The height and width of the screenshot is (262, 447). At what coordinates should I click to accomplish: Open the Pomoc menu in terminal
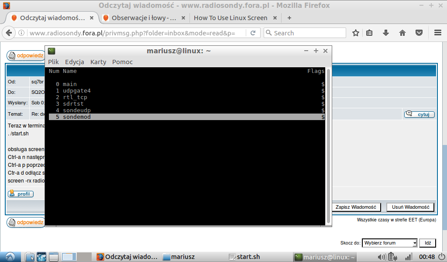122,62
